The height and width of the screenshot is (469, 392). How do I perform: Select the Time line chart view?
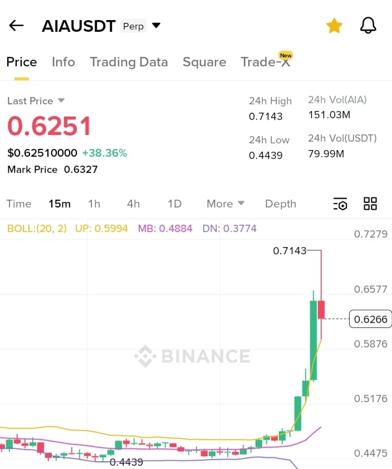19,204
